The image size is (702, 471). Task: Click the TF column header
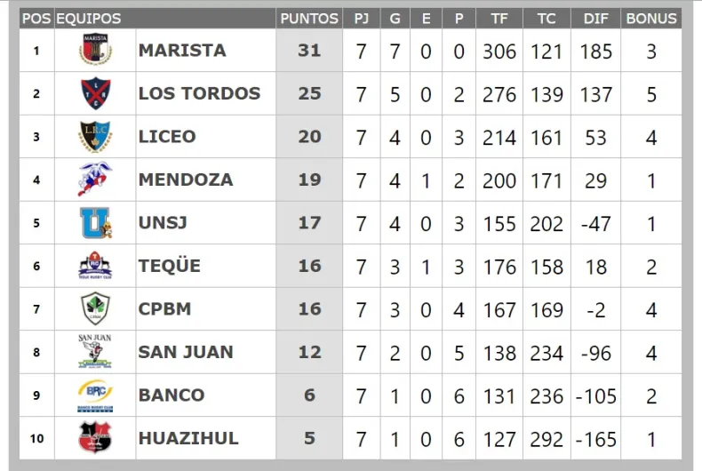(x=499, y=18)
